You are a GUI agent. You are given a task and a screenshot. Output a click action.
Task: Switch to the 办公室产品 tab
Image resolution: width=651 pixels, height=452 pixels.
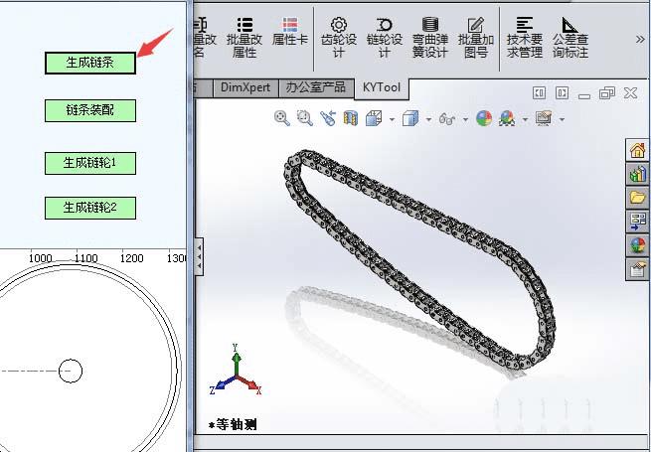[x=316, y=87]
